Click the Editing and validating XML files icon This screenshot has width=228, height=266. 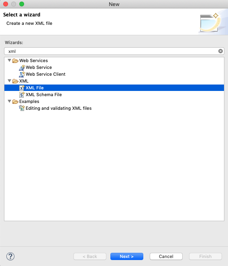tap(22, 108)
